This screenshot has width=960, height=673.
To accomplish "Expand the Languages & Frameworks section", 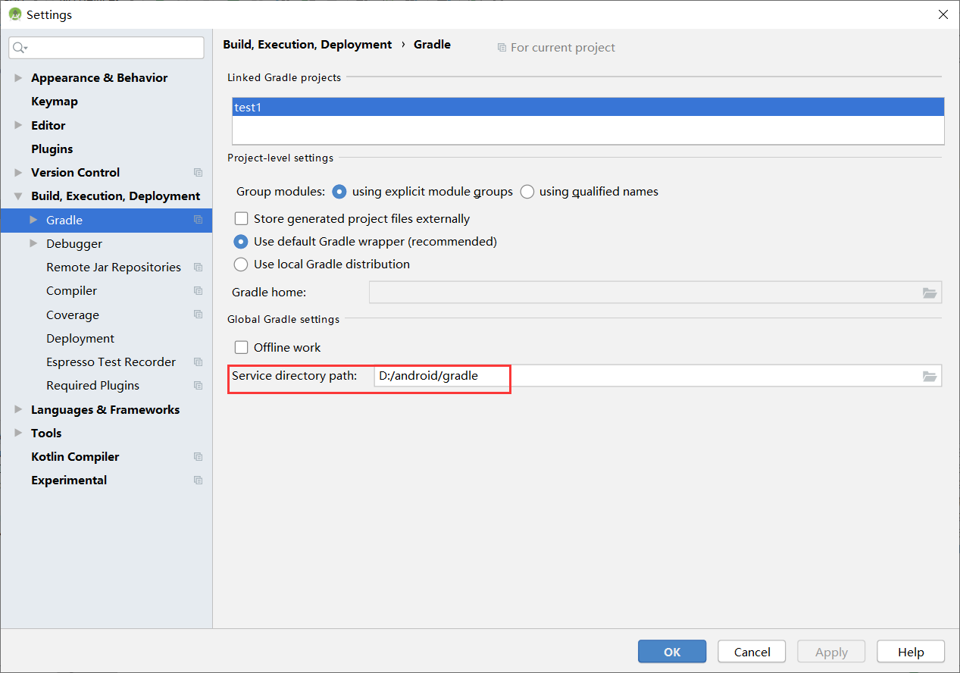I will [x=18, y=409].
